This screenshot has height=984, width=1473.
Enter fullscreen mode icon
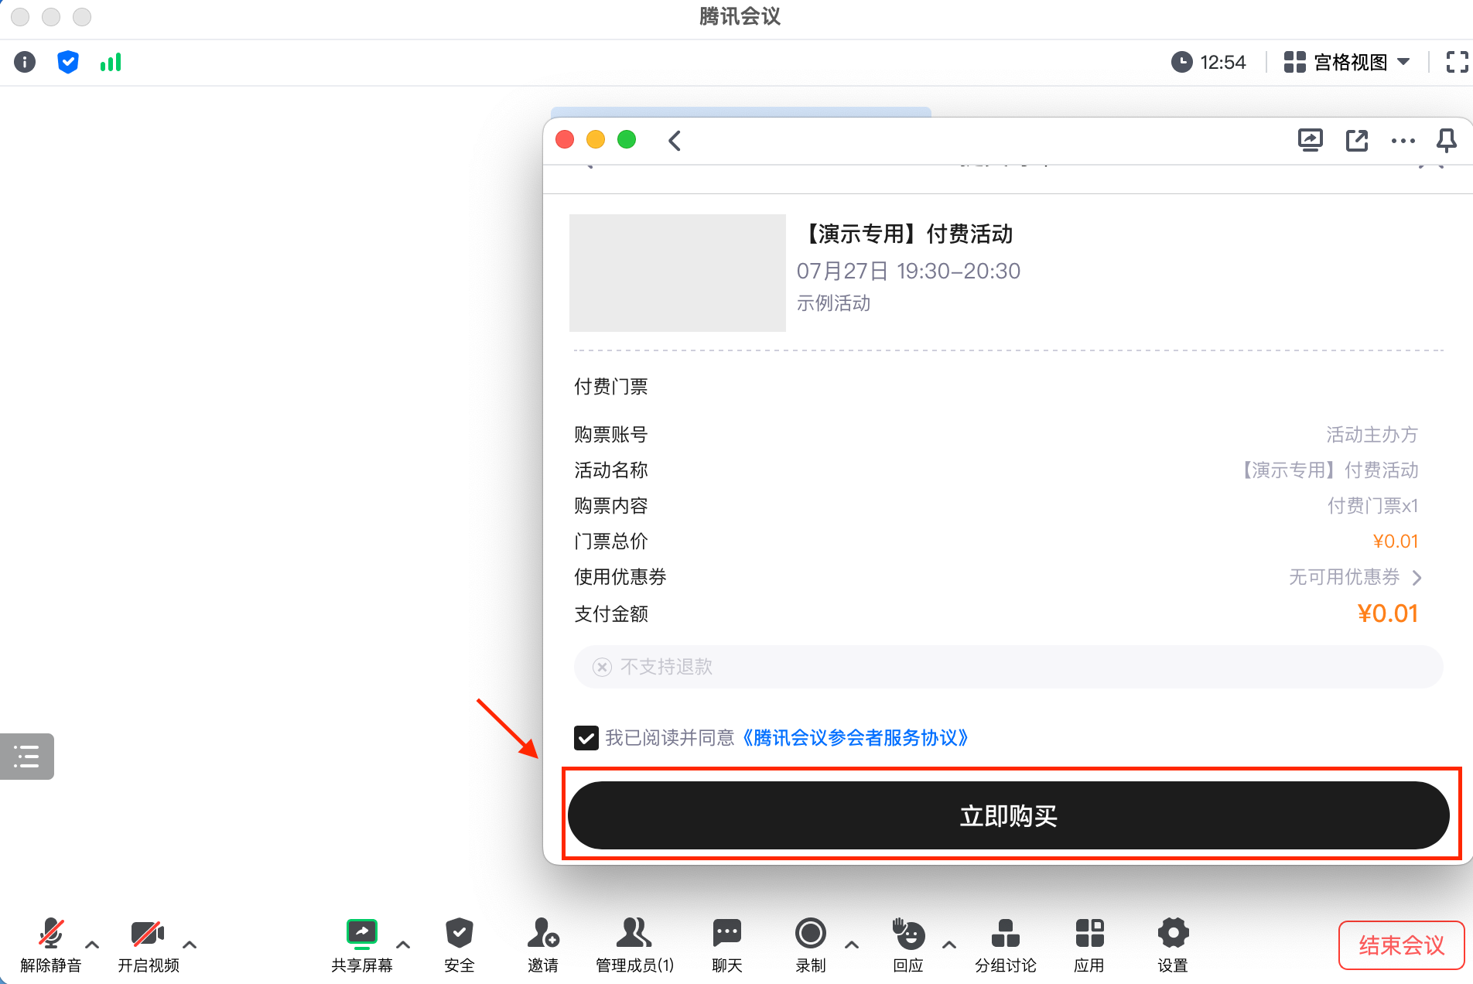(x=1457, y=62)
